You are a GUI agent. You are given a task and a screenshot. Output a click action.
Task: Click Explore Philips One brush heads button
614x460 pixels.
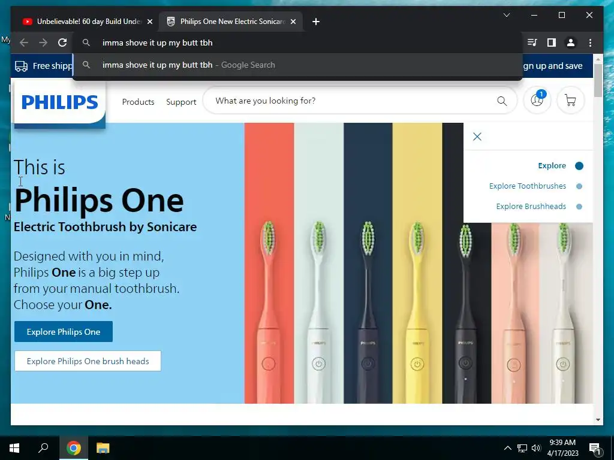point(88,361)
